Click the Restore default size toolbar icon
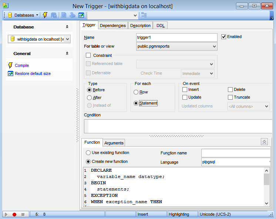The image size is (276, 219). click(81, 15)
